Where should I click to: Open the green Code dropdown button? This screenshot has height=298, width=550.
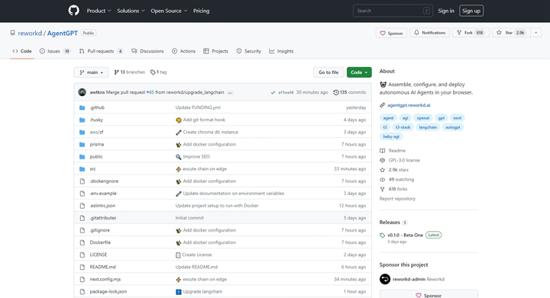pyautogui.click(x=359, y=72)
